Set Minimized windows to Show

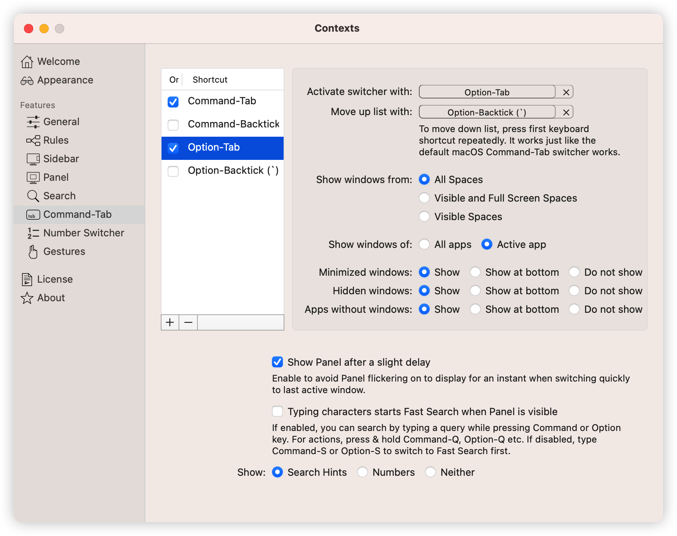[424, 272]
